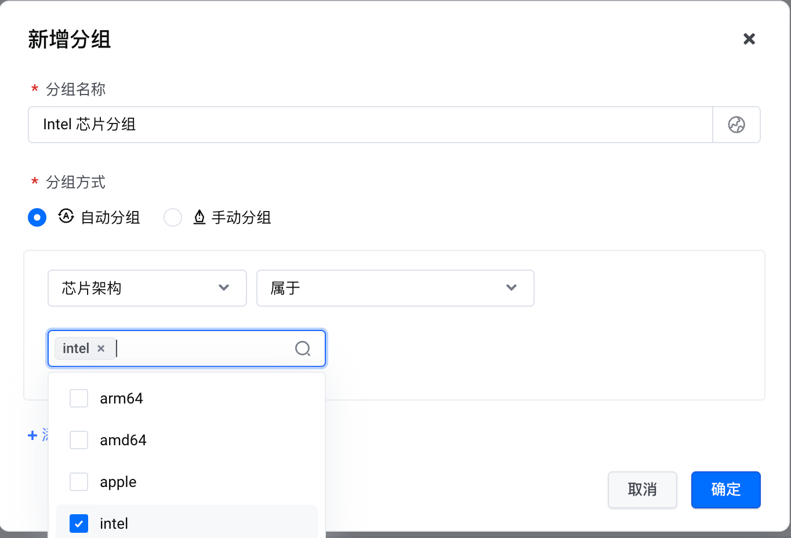The width and height of the screenshot is (791, 538).
Task: Click the globe icon beside group name
Action: pyautogui.click(x=736, y=125)
